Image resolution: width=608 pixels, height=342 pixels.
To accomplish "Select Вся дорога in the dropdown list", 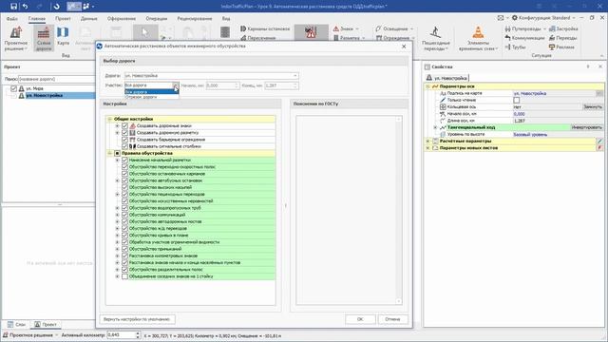I will coord(151,92).
